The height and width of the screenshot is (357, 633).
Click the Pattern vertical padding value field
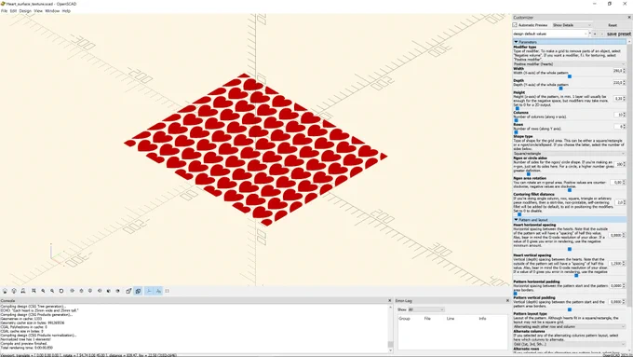point(617,302)
